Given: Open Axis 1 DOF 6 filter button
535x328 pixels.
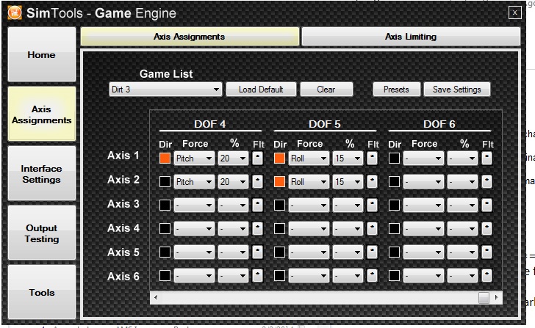Looking at the screenshot, I should 487,158.
